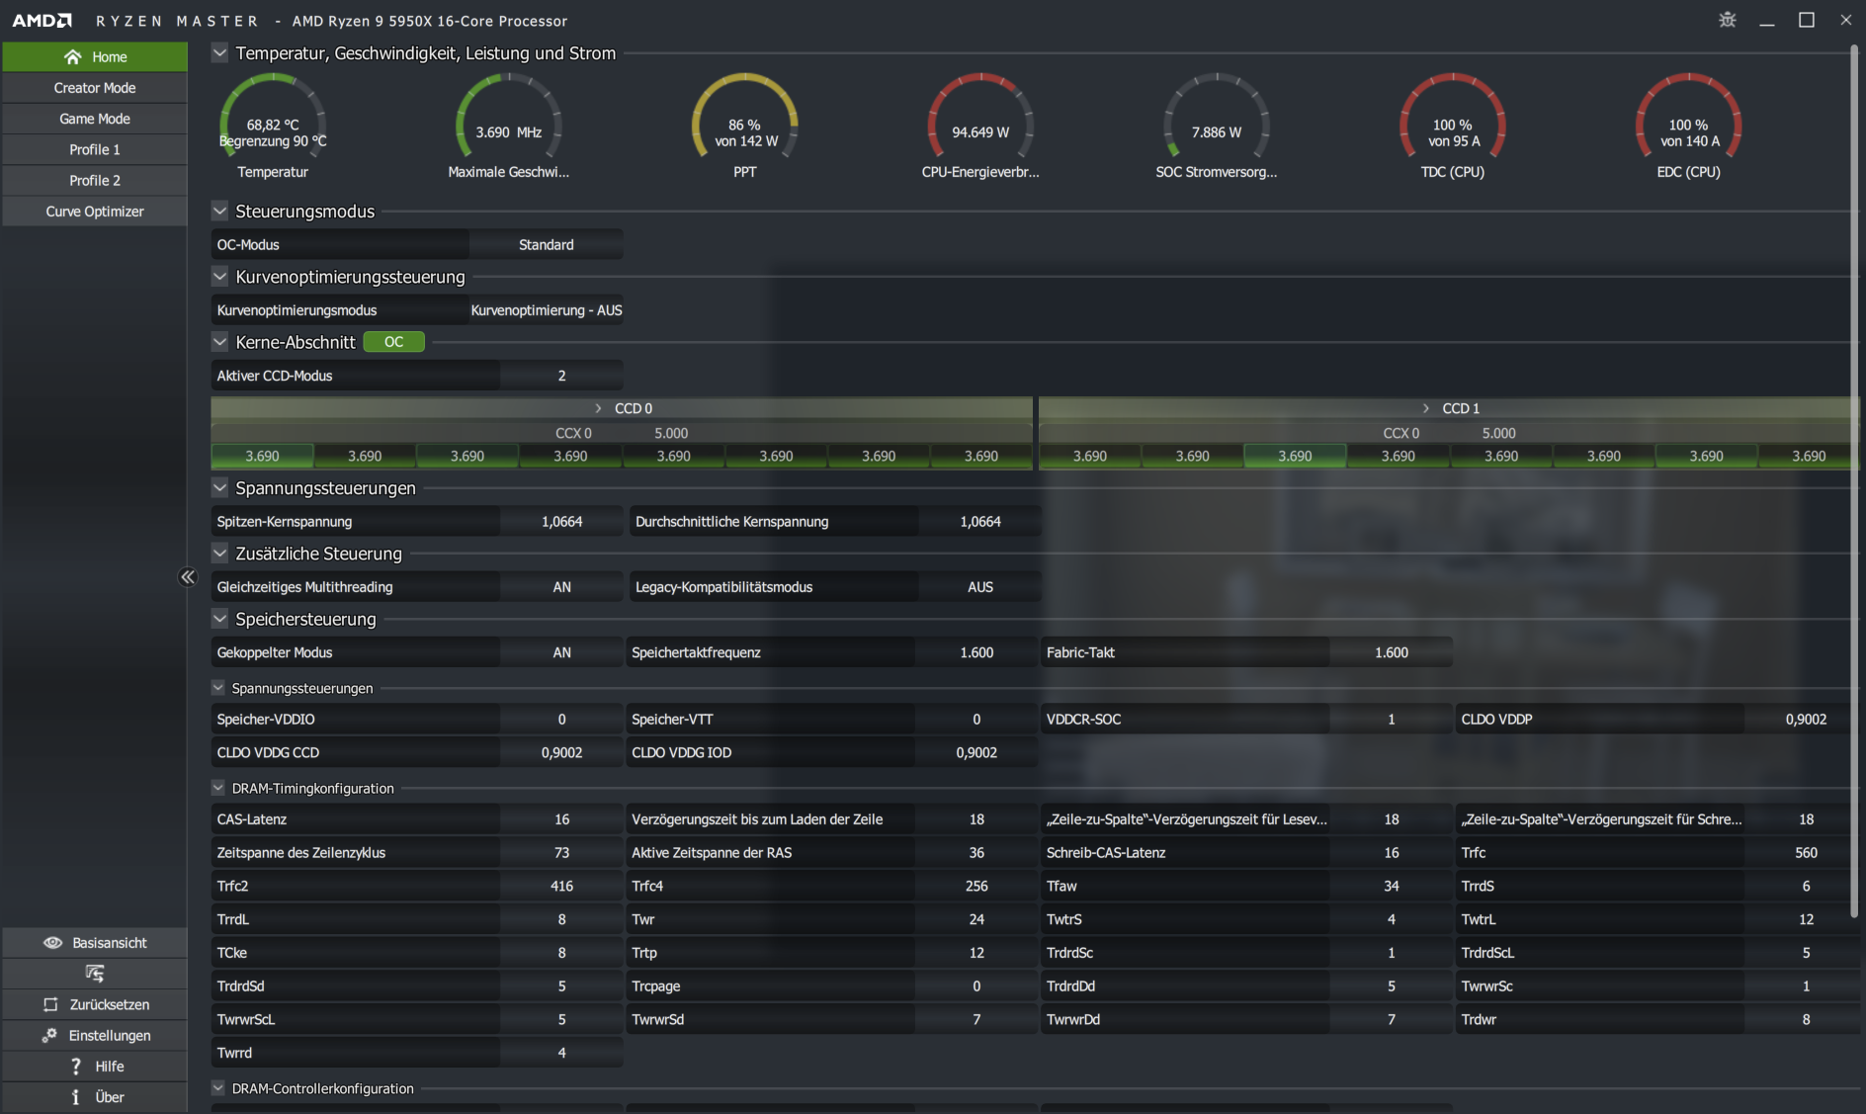
Task: Click the TDC (CPU) gauge
Action: pyautogui.click(x=1453, y=128)
